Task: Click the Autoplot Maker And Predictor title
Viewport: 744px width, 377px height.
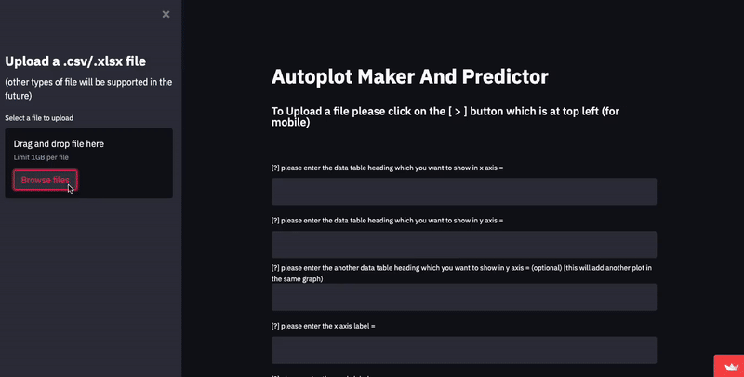Action: [410, 76]
